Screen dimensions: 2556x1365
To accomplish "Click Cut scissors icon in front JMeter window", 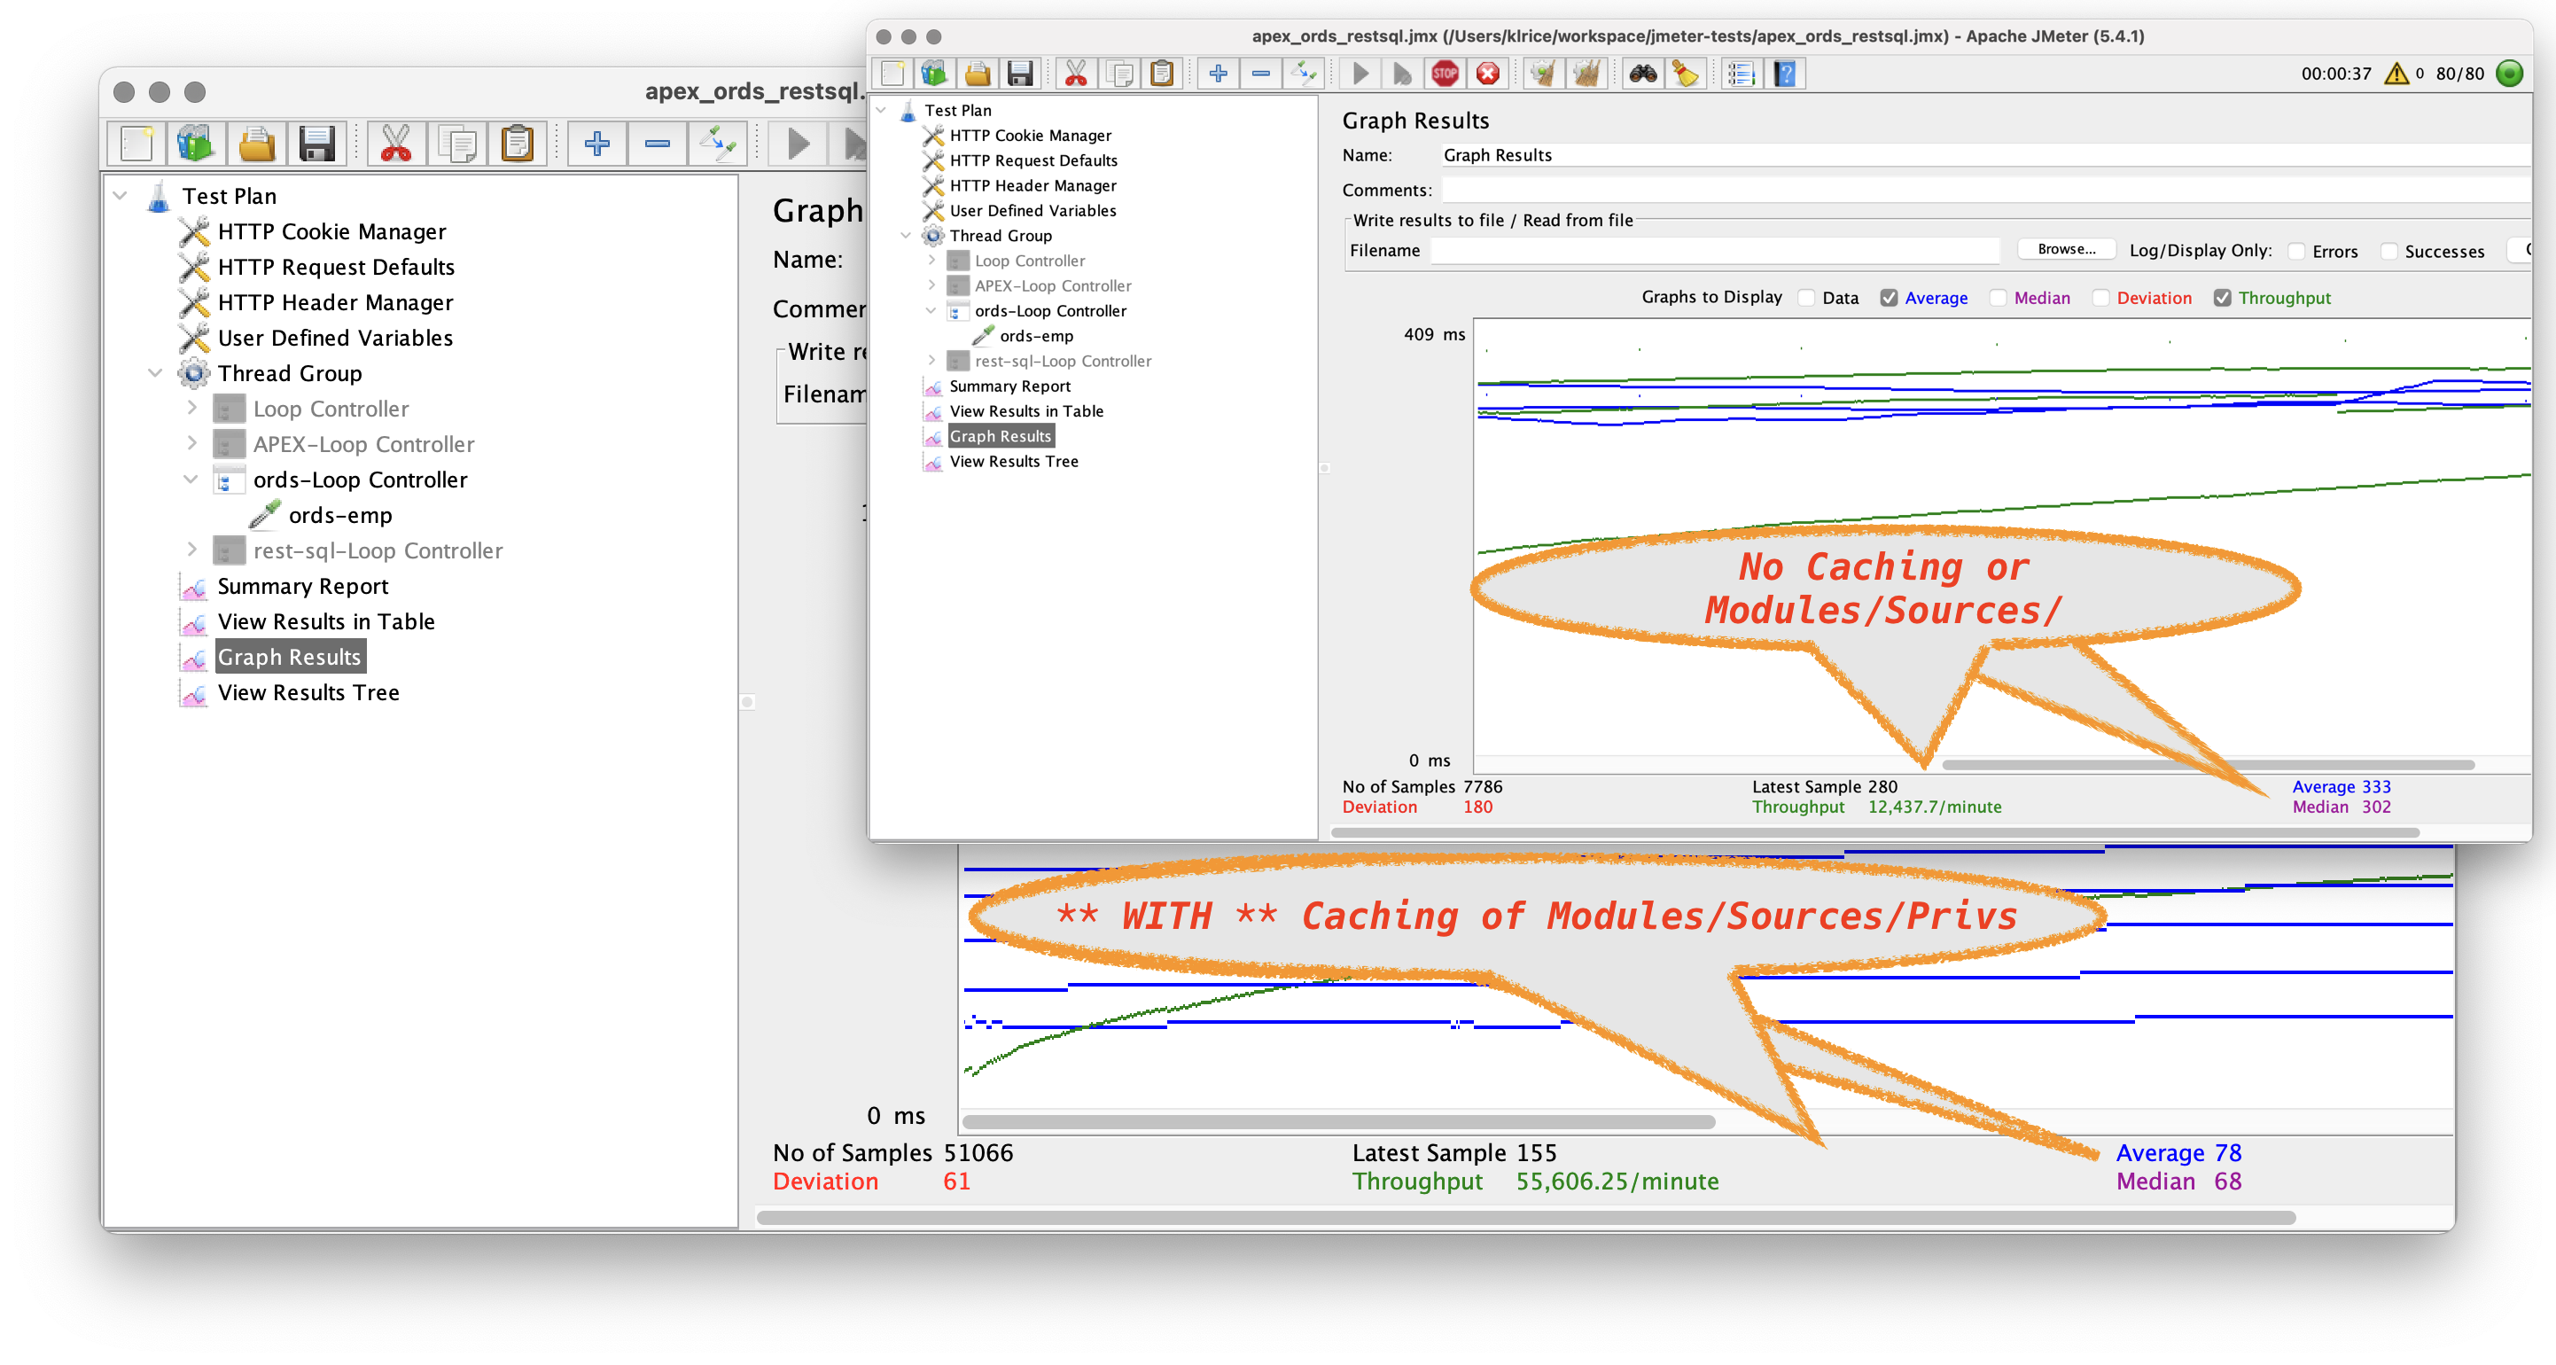I will coord(1076,74).
